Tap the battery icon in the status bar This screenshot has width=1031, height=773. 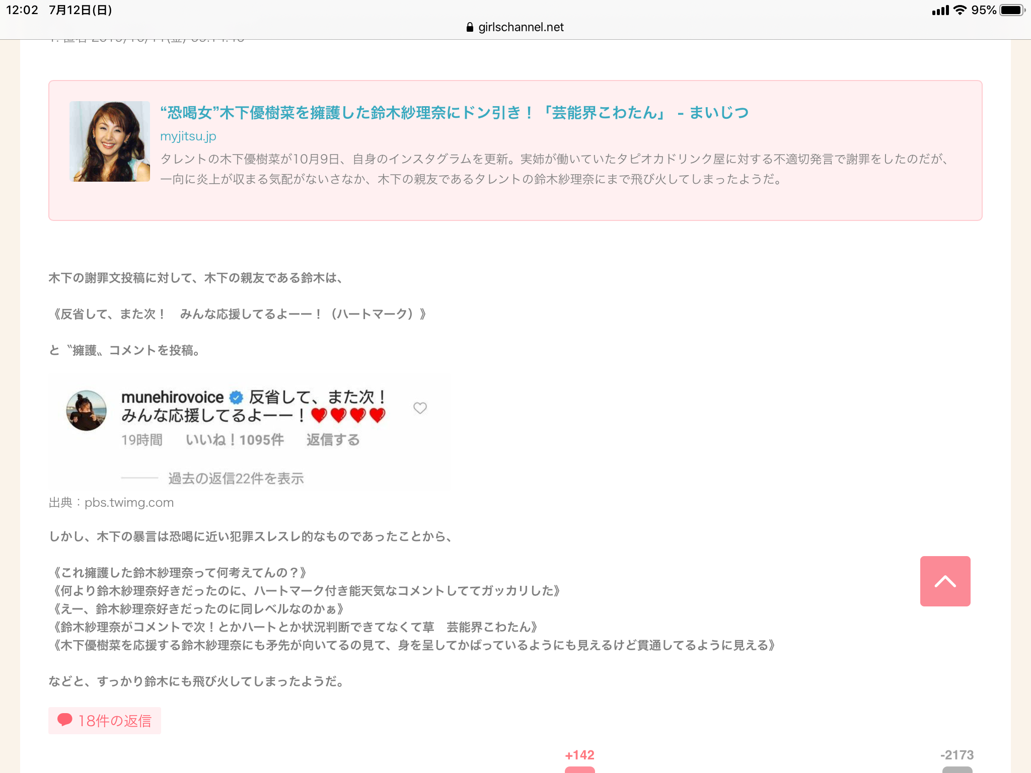(x=1012, y=10)
